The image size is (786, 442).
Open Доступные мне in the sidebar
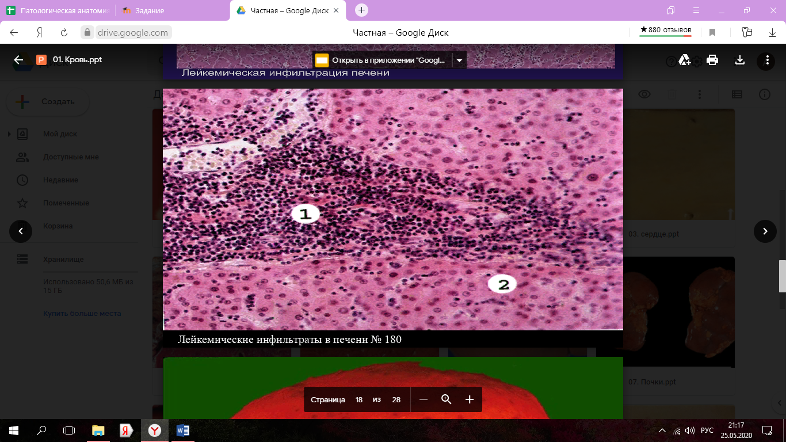71,157
